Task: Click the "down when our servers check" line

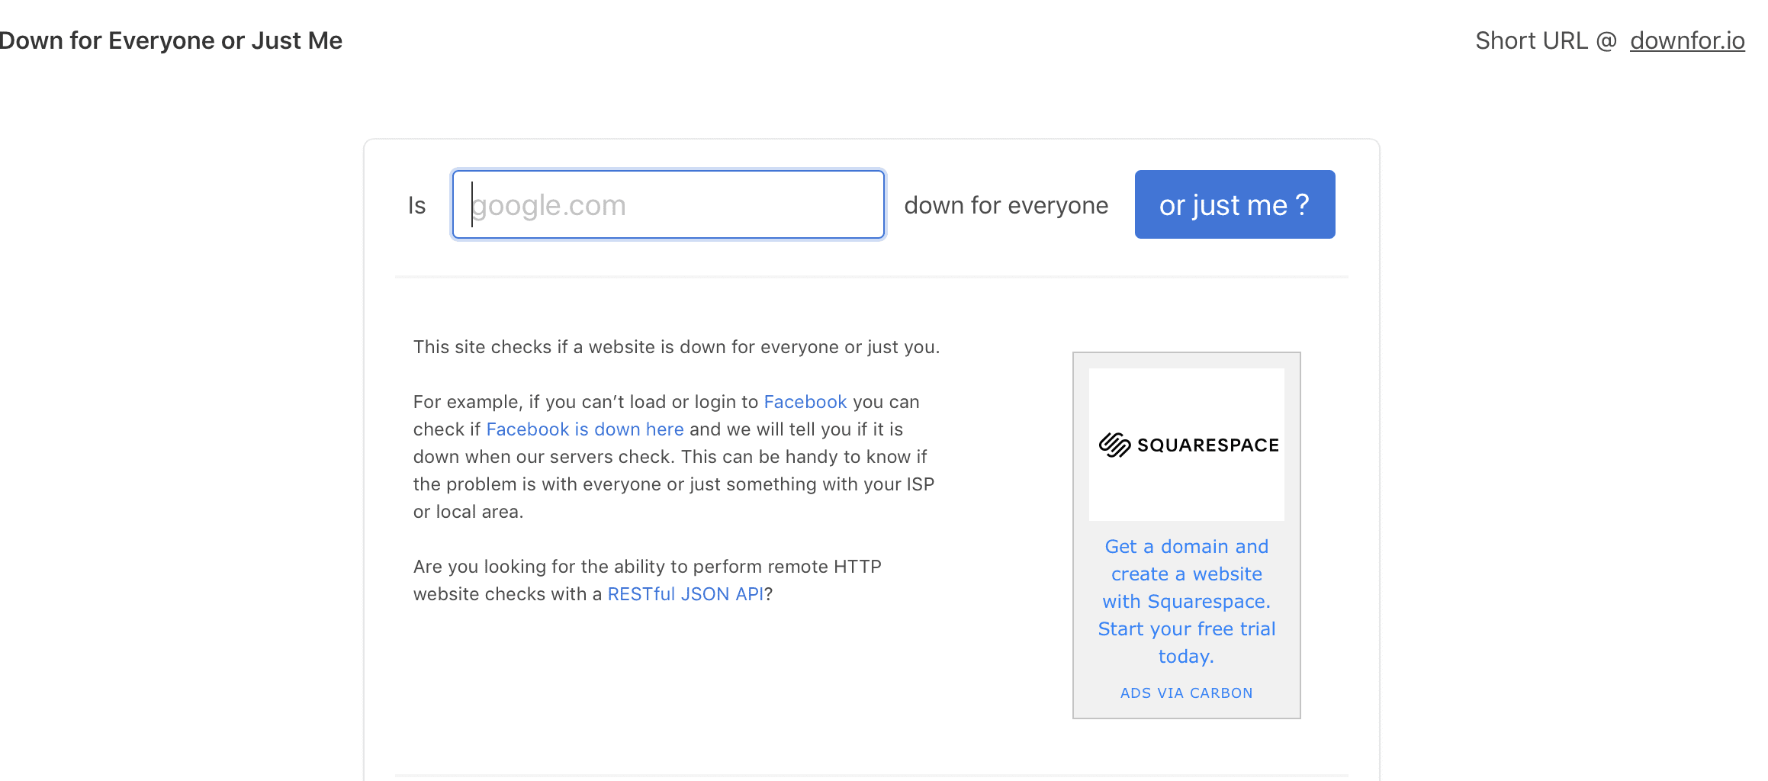Action: coord(670,457)
